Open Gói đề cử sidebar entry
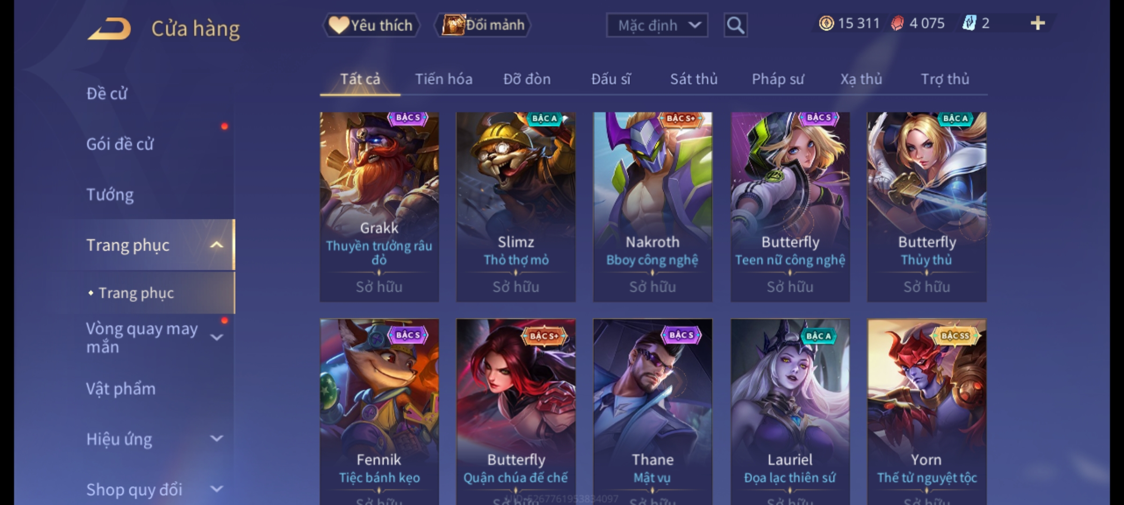The height and width of the screenshot is (505, 1124). [120, 144]
